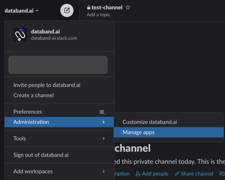Expand the Tools submenu

[x=60, y=138]
